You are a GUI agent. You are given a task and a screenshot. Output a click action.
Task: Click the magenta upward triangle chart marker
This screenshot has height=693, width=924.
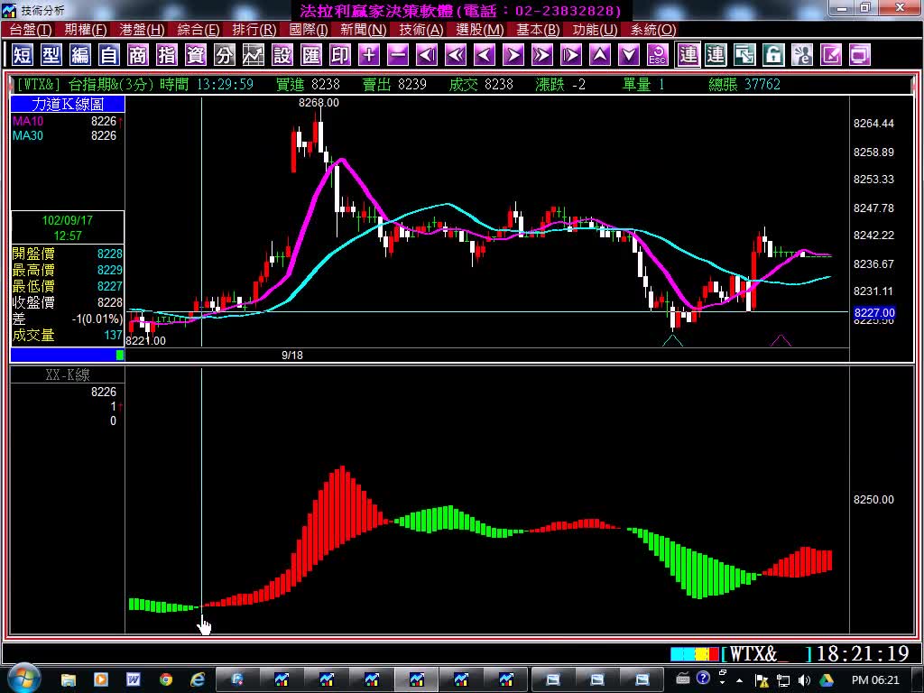781,340
